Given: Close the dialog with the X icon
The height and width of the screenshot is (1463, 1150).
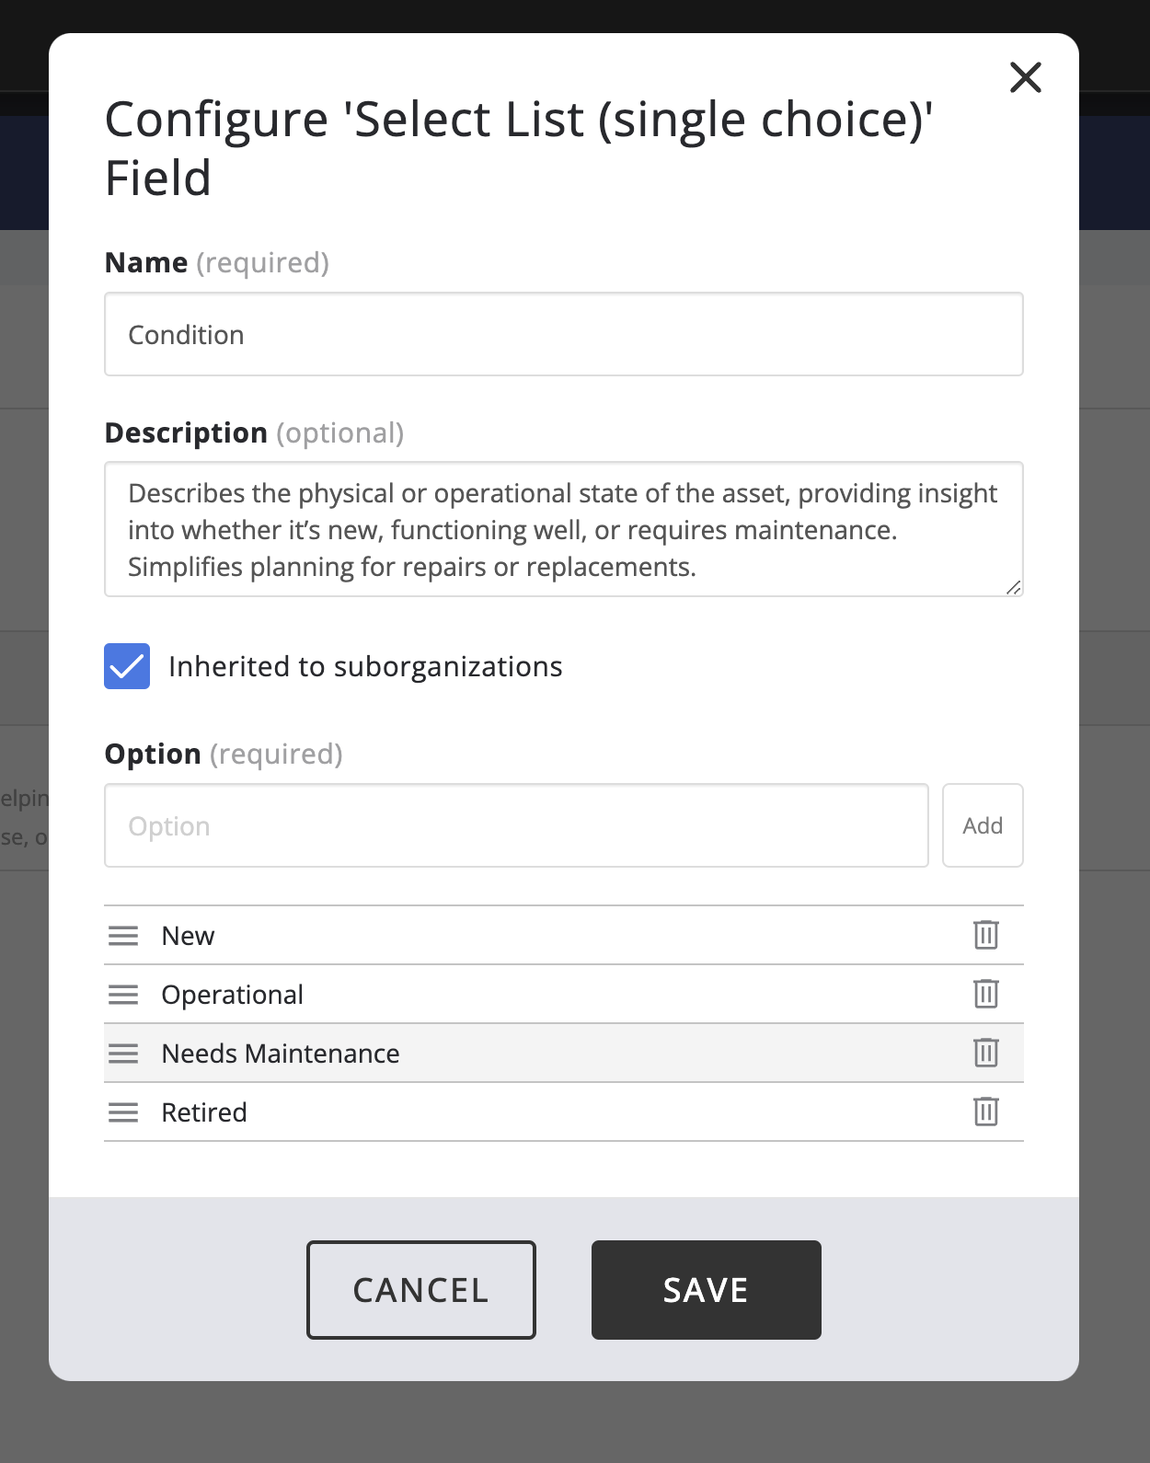Looking at the screenshot, I should click(1025, 77).
